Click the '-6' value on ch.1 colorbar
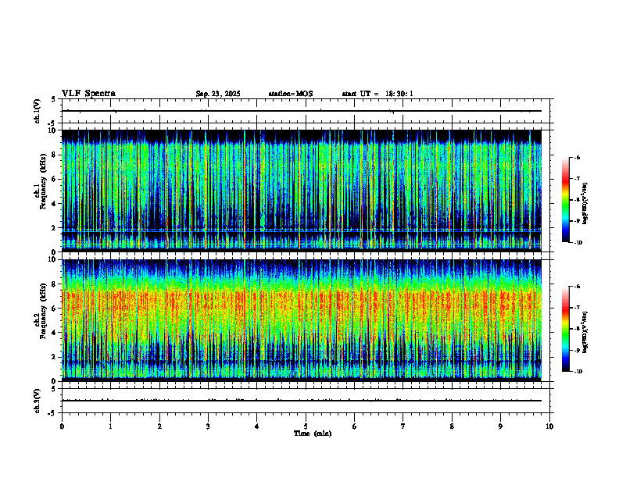The height and width of the screenshot is (478, 619). click(x=577, y=158)
